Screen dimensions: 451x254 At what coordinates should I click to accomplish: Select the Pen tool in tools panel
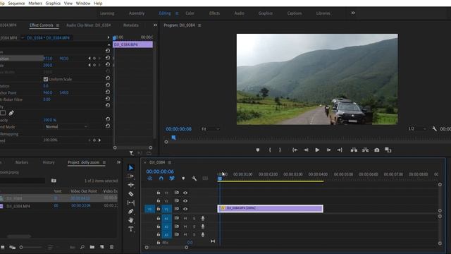[x=131, y=212]
